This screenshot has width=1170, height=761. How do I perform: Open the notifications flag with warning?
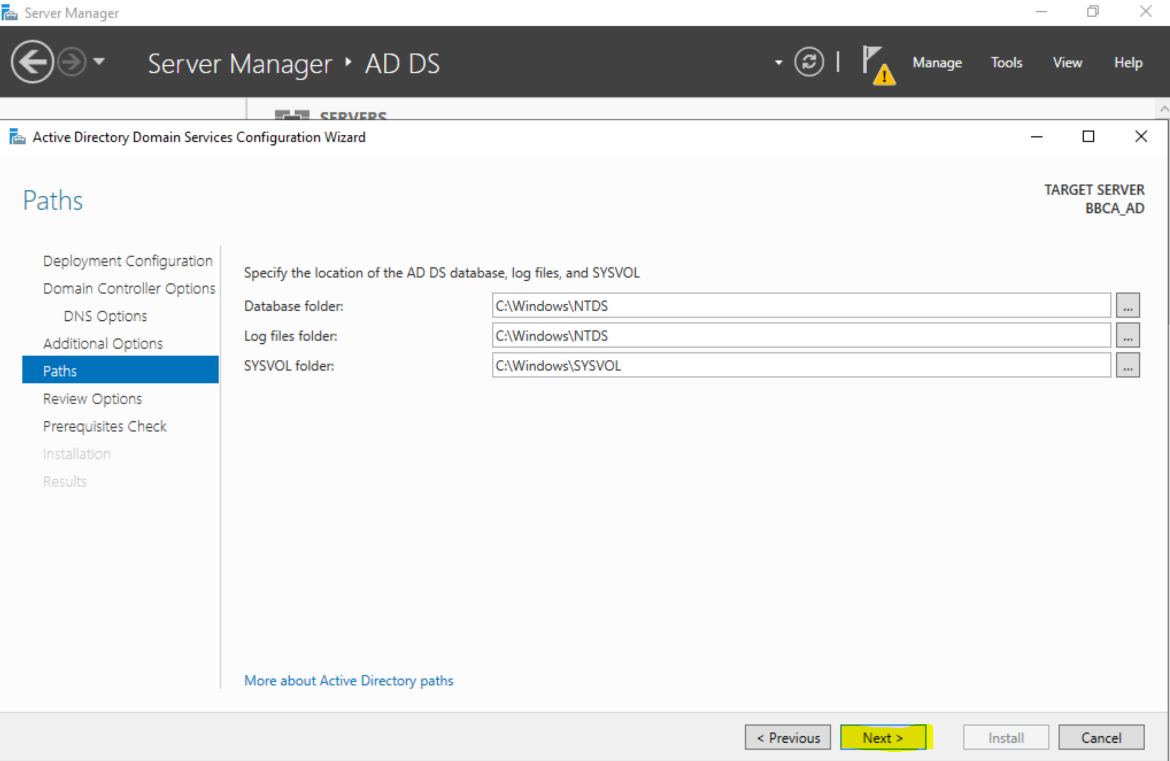[879, 65]
